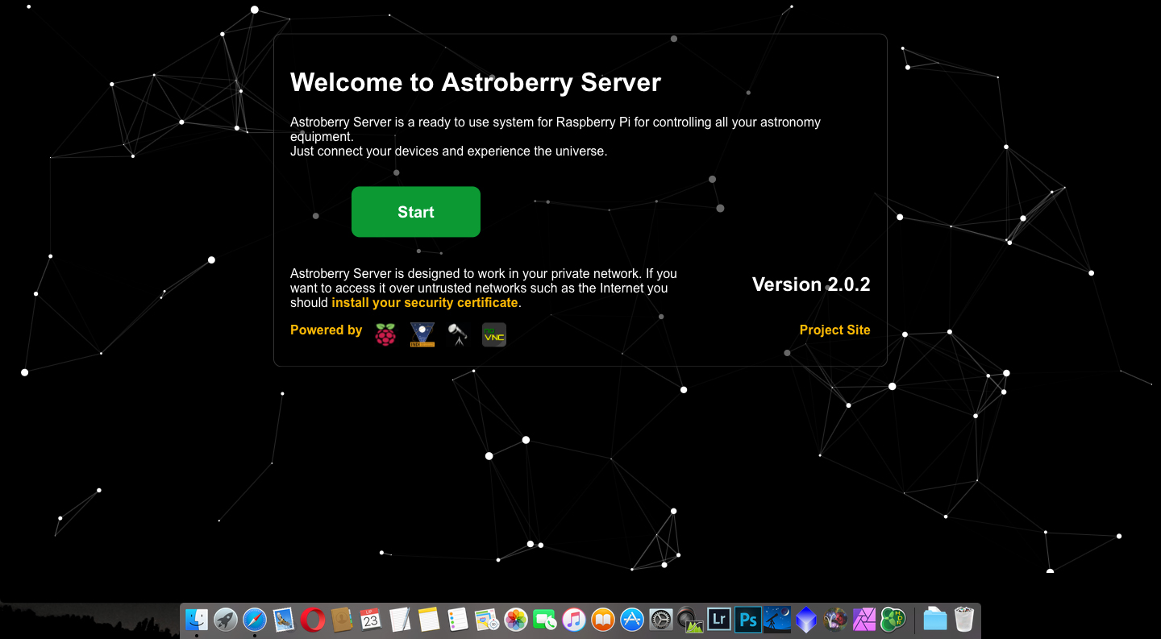The height and width of the screenshot is (639, 1161).
Task: Open Contacts address book in dock
Action: [x=342, y=620]
